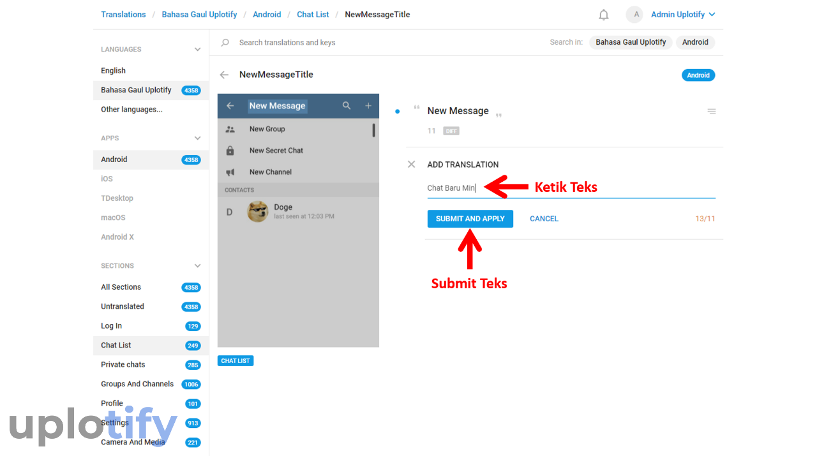This screenshot has height=456, width=817.
Task: Click New Channel text in preview
Action: (x=271, y=172)
